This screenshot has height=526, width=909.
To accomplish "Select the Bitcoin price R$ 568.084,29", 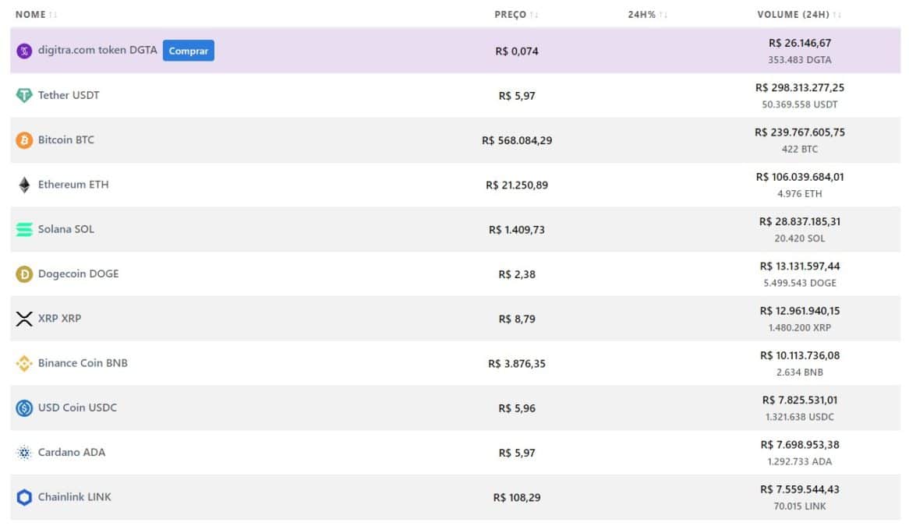I will tap(517, 140).
